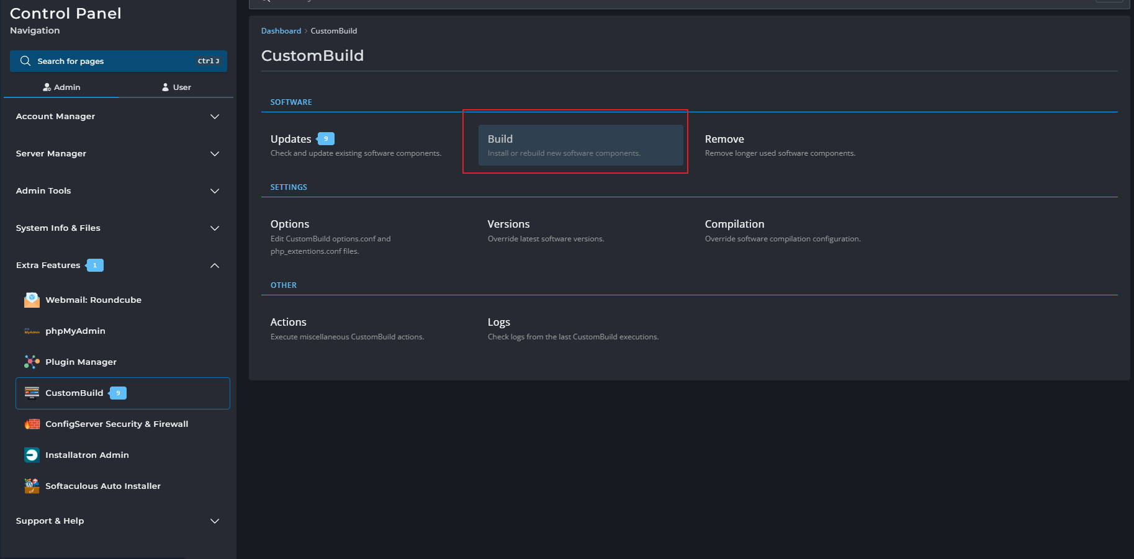Open Plugin Manager from sidebar

(x=123, y=362)
